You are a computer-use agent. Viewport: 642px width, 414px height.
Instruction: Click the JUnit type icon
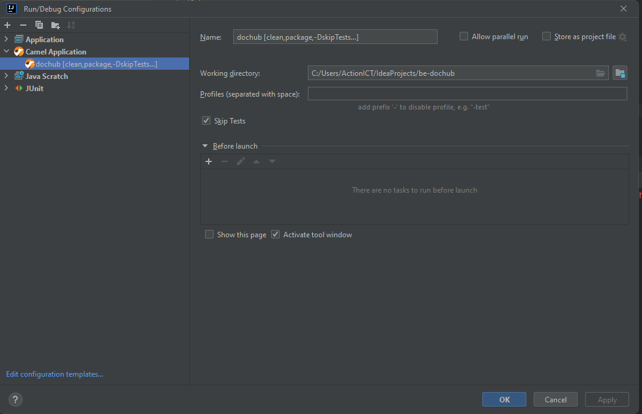point(19,88)
